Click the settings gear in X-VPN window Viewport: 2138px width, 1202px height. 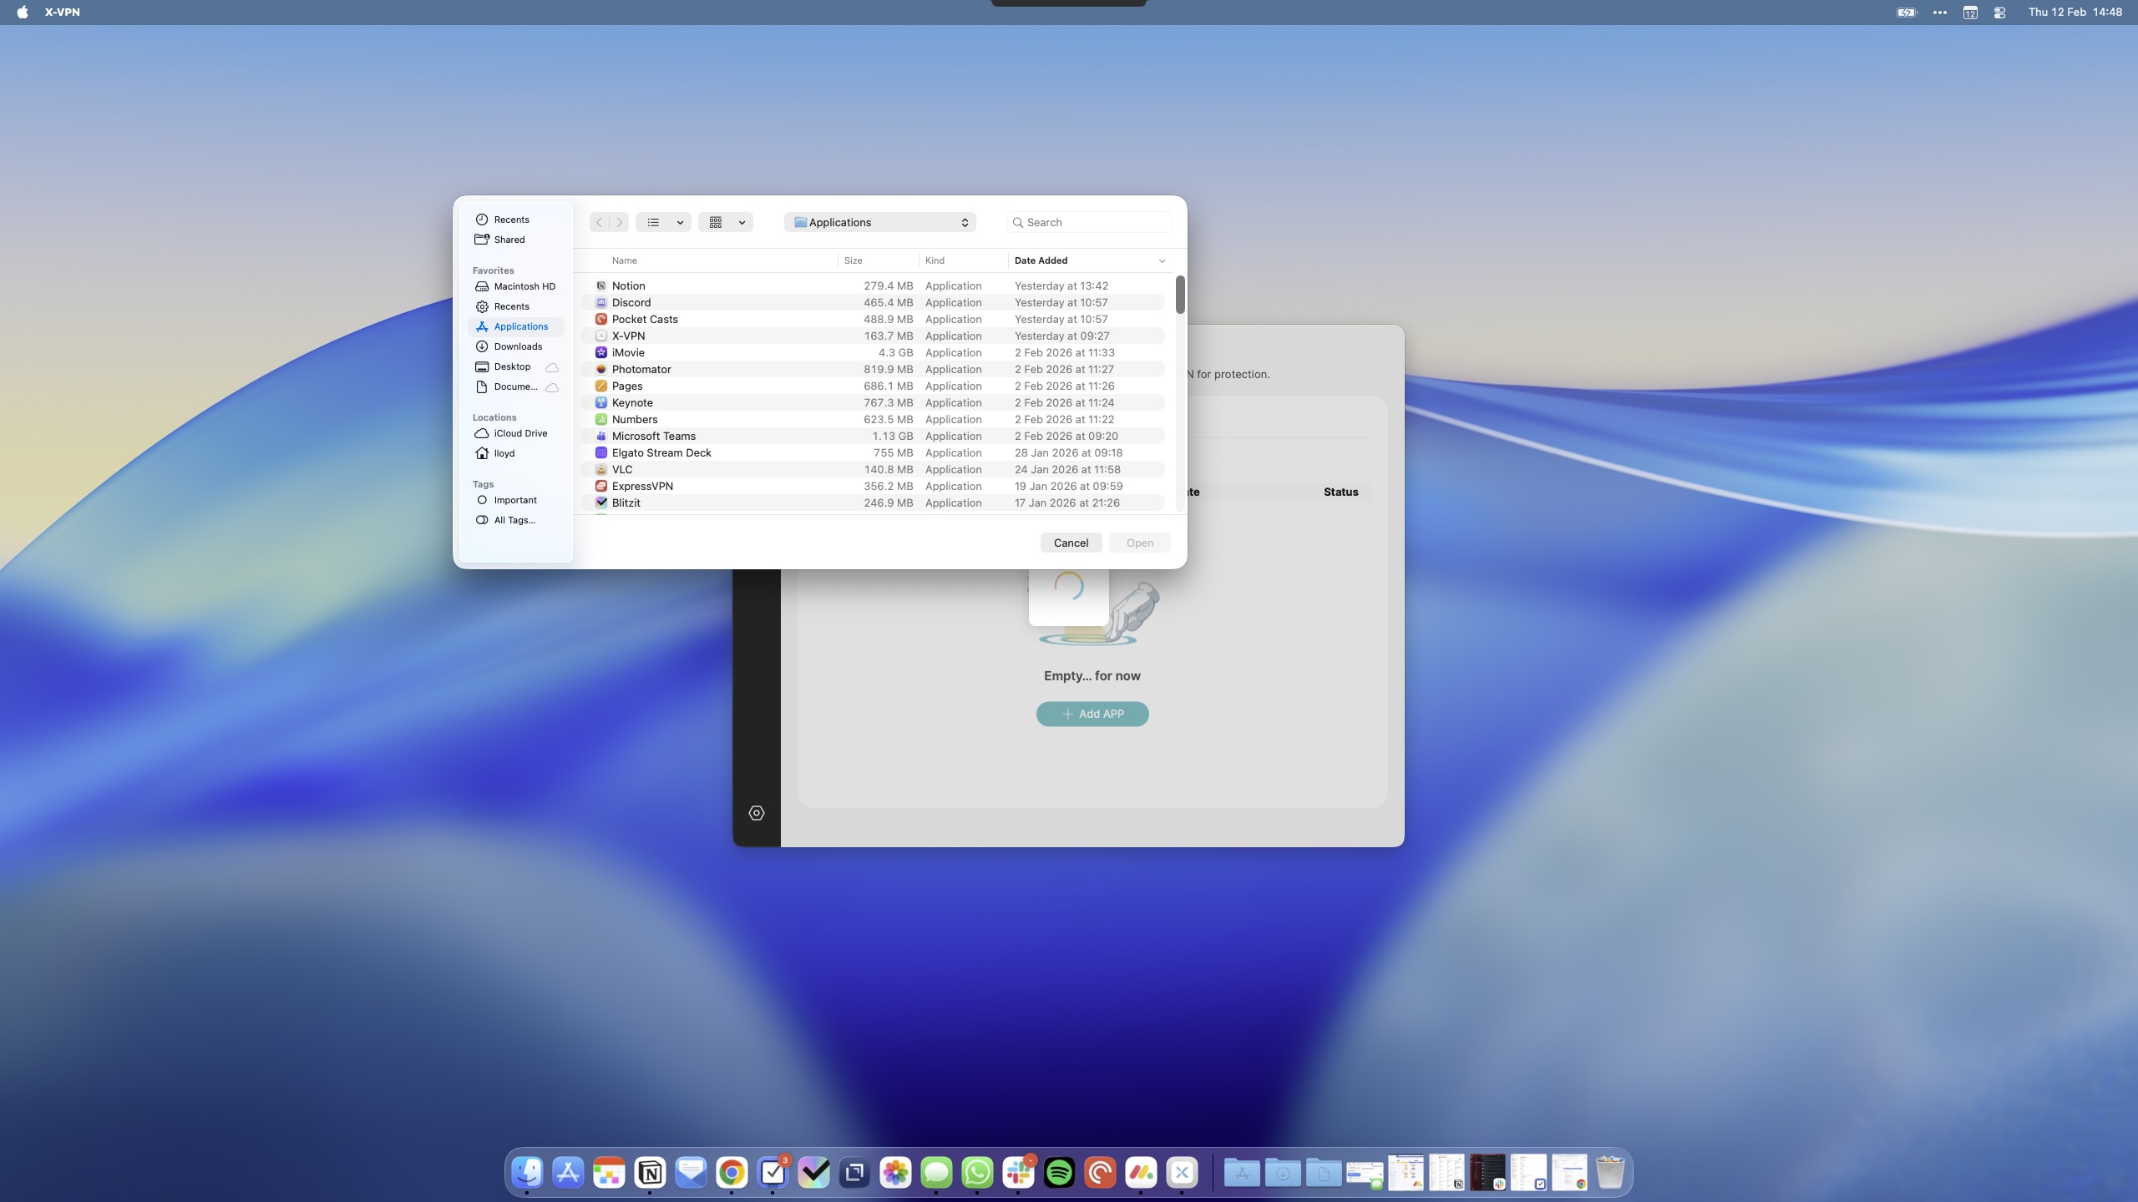tap(756, 812)
